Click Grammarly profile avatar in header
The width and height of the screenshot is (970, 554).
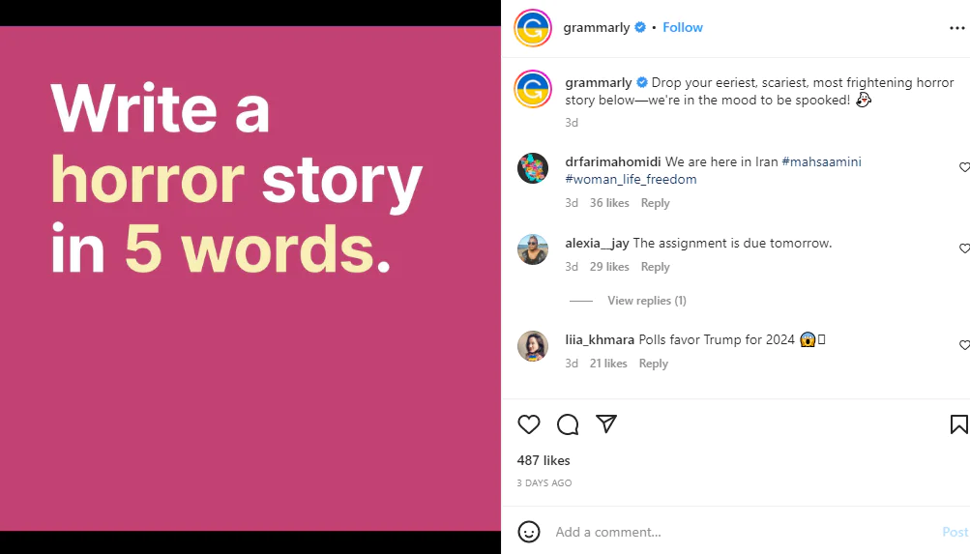tap(533, 28)
